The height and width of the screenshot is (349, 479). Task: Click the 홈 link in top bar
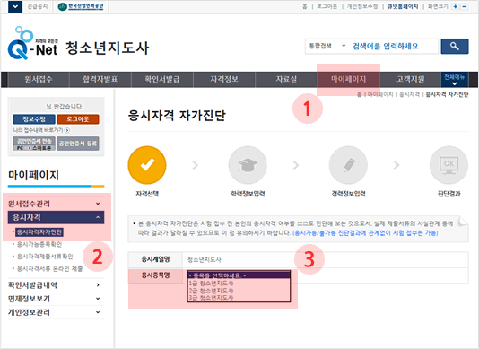tap(305, 6)
